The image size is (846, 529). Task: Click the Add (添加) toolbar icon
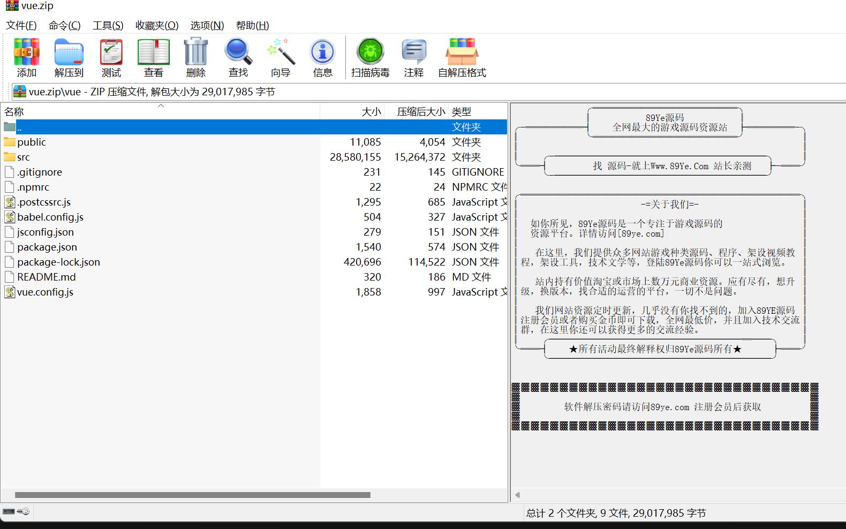tap(26, 52)
